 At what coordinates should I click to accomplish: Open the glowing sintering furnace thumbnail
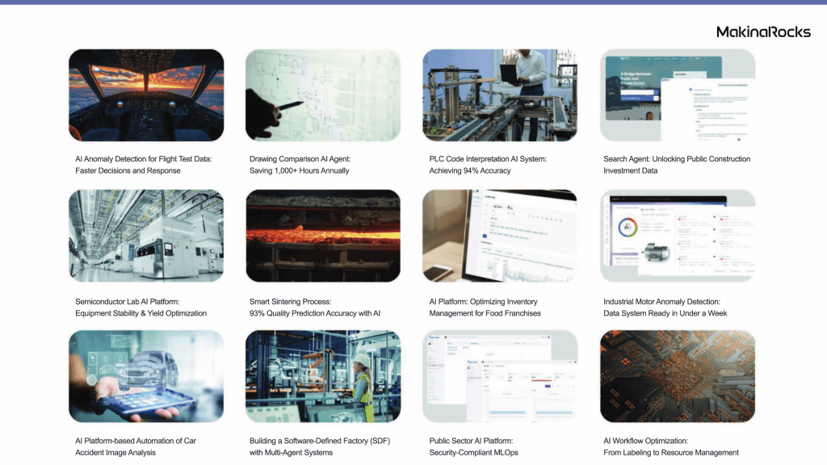click(x=323, y=236)
